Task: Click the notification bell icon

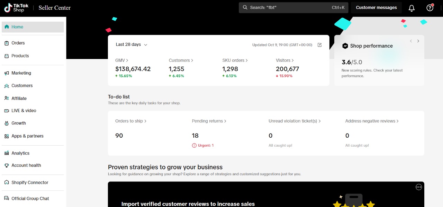Action: (x=412, y=8)
